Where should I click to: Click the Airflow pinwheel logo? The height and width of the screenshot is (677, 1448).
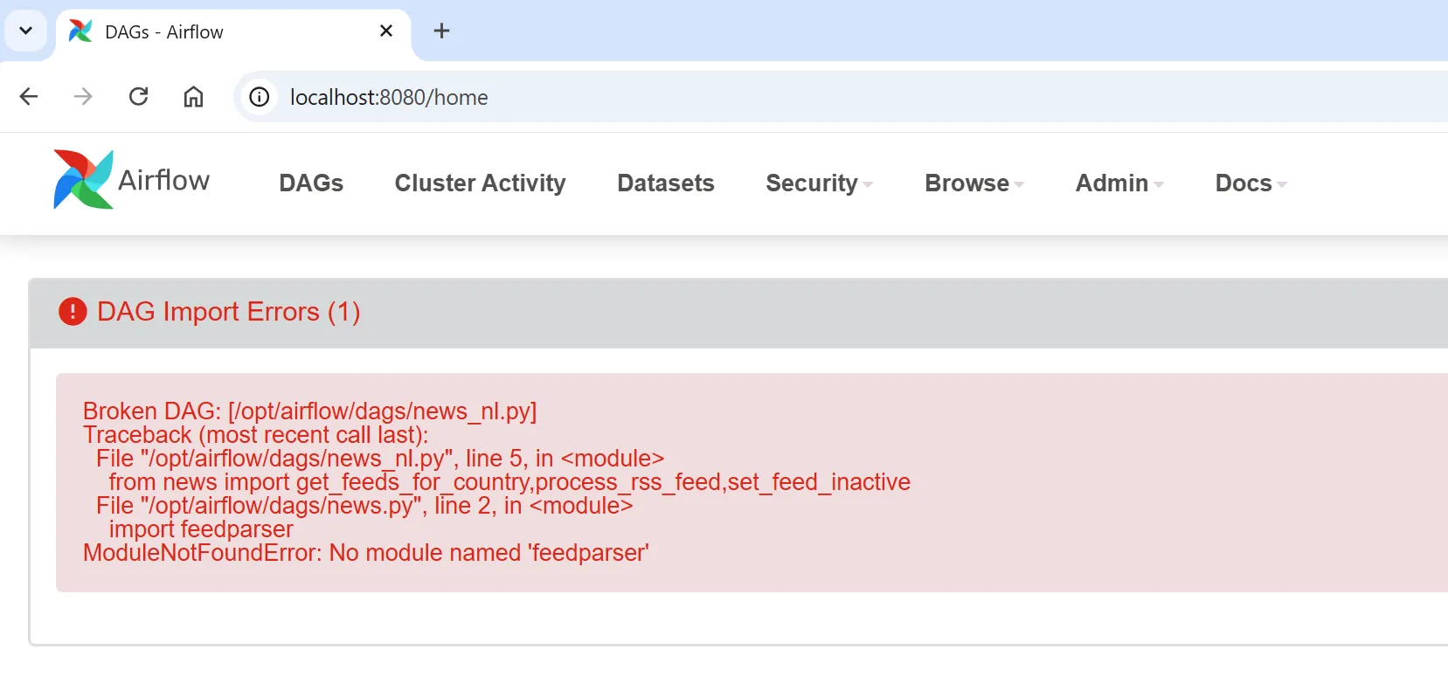pos(83,180)
